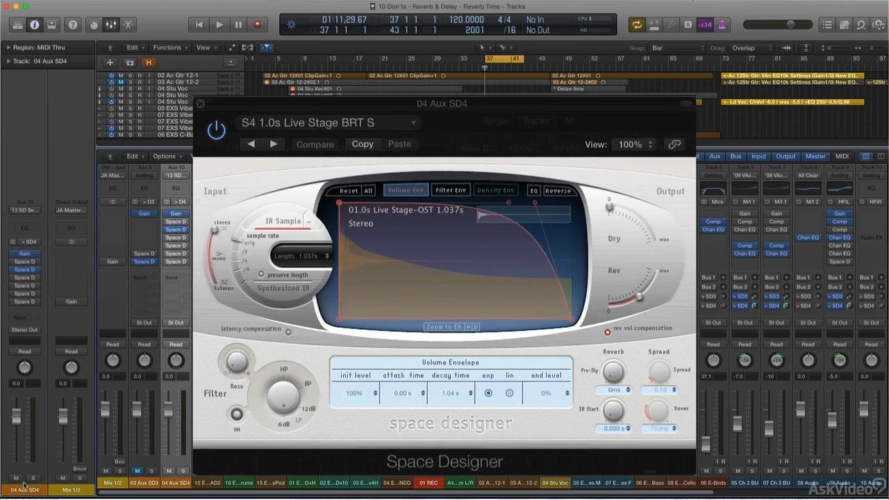Click the envelope Reset button
Image resolution: width=889 pixels, height=500 pixels.
click(349, 190)
